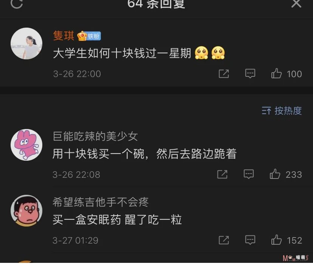Open the username 希望练吉他手不会疼
This screenshot has height=264, width=313.
[101, 202]
